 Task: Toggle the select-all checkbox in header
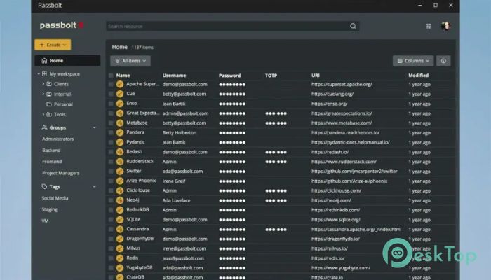pyautogui.click(x=111, y=76)
